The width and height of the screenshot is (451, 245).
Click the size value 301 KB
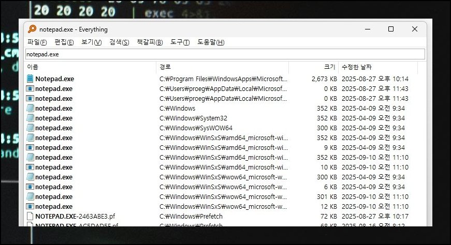pos(327,197)
